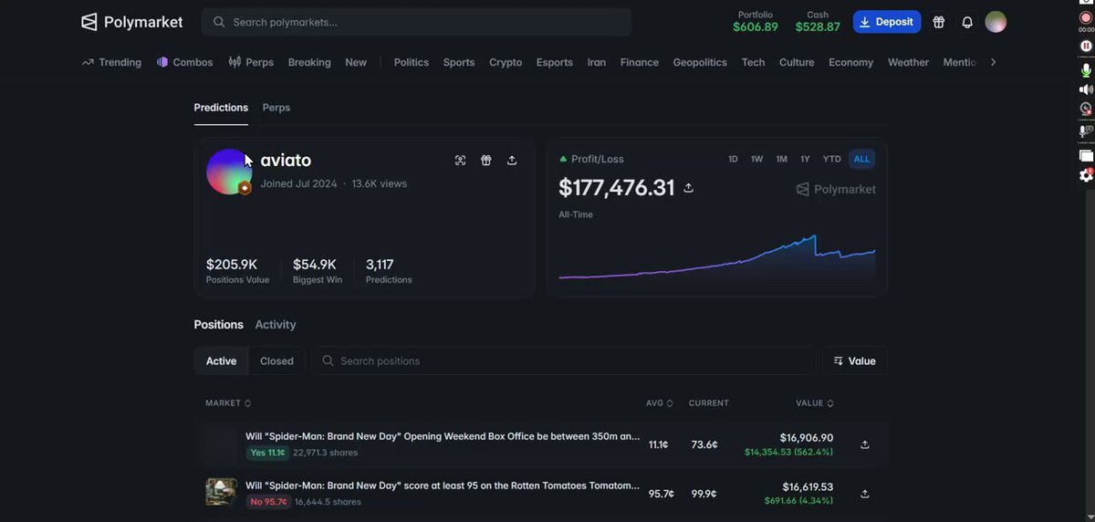Click share icon beside $177,476.31 profit
Screen dimensions: 1095x522
[689, 188]
